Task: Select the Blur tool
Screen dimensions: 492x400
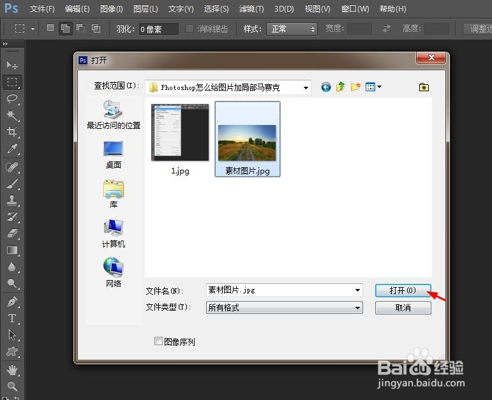Action: click(x=12, y=267)
